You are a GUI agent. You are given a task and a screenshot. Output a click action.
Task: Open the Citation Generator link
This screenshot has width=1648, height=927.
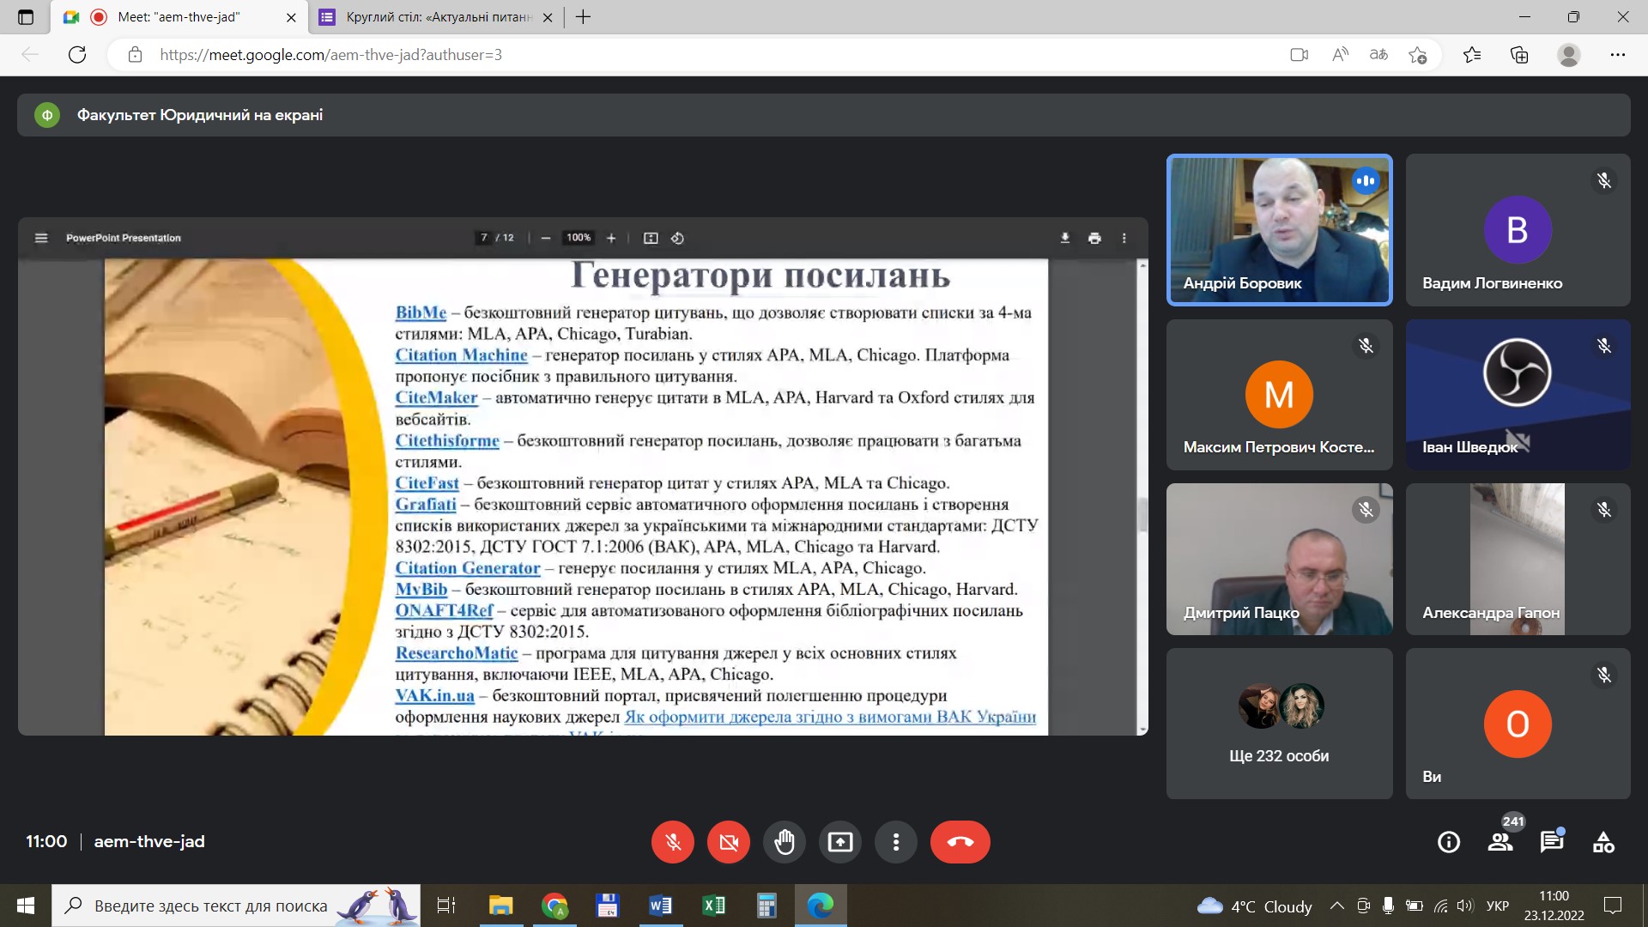(x=468, y=568)
